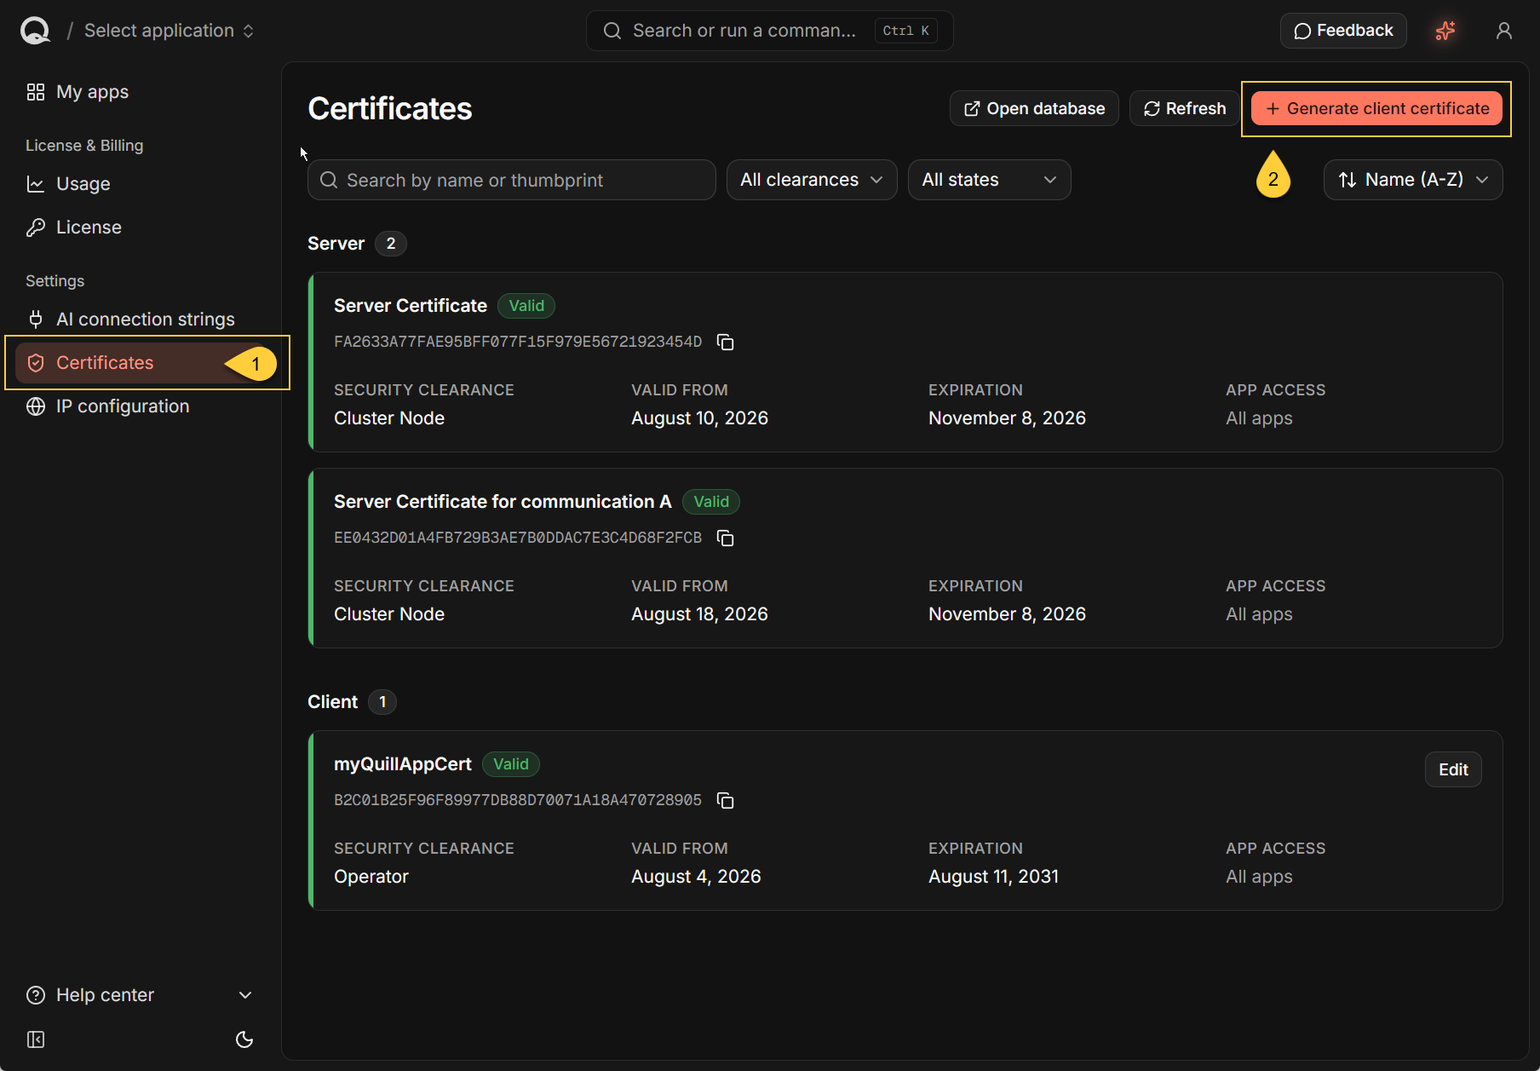This screenshot has width=1540, height=1071.
Task: Open the user account profile icon
Action: pyautogui.click(x=1504, y=31)
